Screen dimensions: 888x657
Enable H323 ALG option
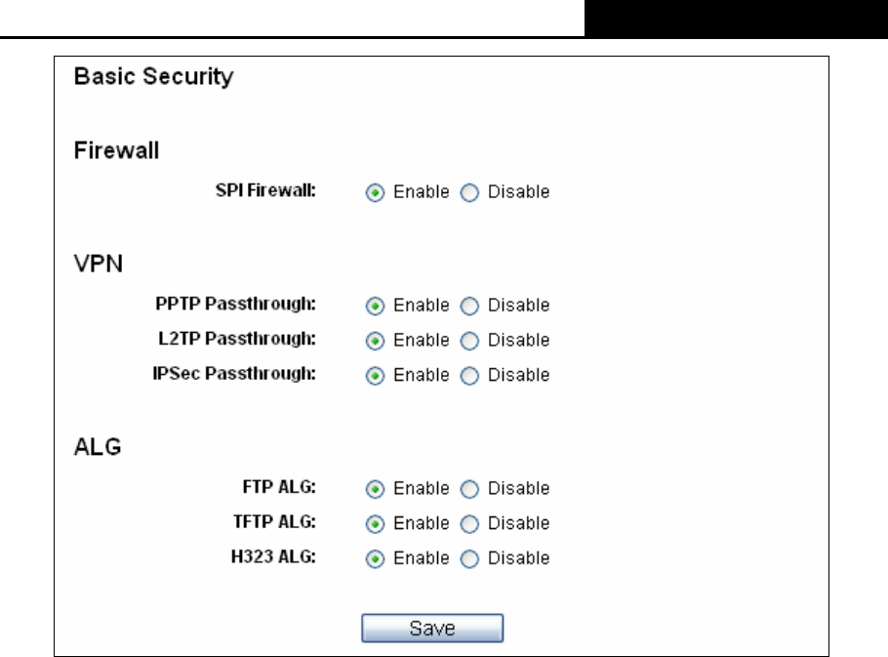click(x=375, y=559)
